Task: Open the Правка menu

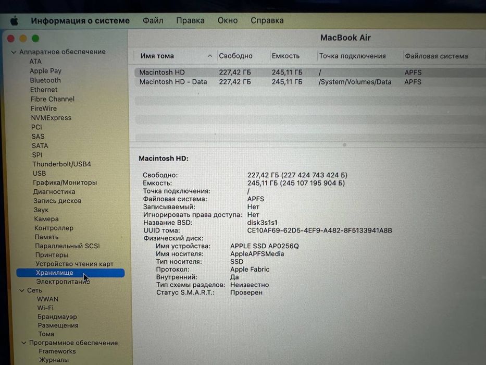Action: (190, 20)
